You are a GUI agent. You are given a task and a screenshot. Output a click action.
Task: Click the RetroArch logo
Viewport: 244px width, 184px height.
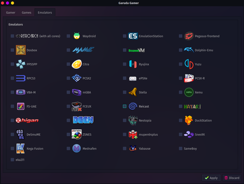[x=27, y=36]
